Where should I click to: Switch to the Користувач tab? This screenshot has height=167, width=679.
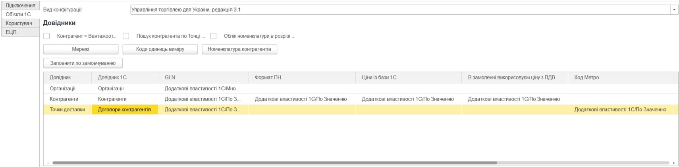(x=20, y=23)
